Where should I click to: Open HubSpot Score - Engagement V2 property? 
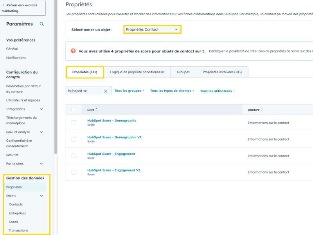click(x=114, y=170)
